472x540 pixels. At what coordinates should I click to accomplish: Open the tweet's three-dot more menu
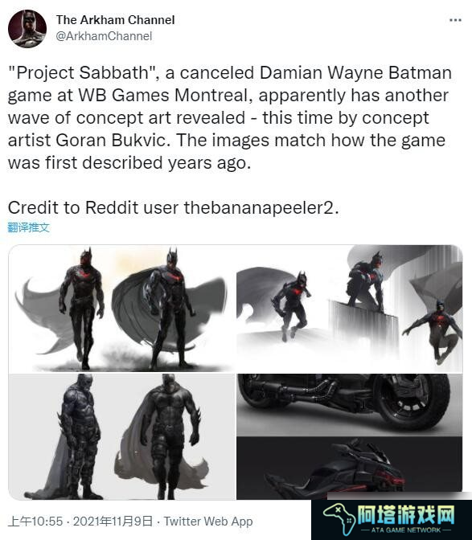tap(455, 20)
